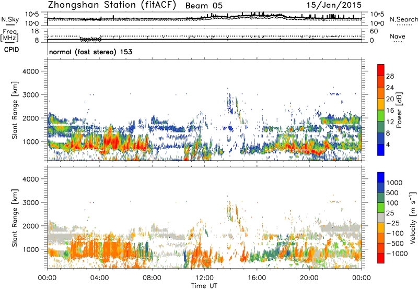This screenshot has width=418, height=289.
Task: Click the "N.Sky" legend label
Action: click(10, 19)
